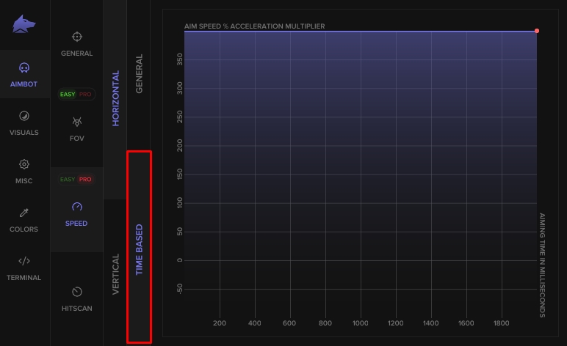Open the Visuals section icon
567x346 pixels.
coord(24,116)
